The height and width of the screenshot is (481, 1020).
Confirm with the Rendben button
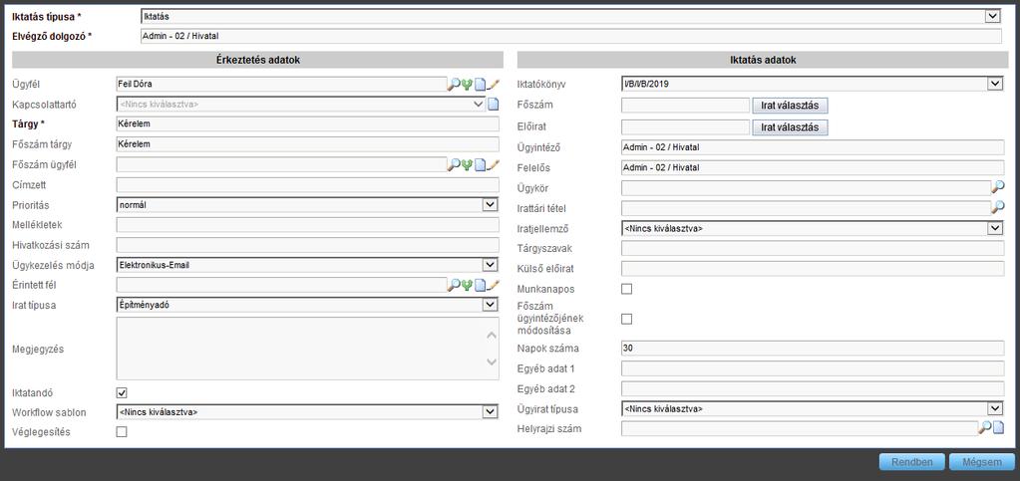[x=912, y=462]
